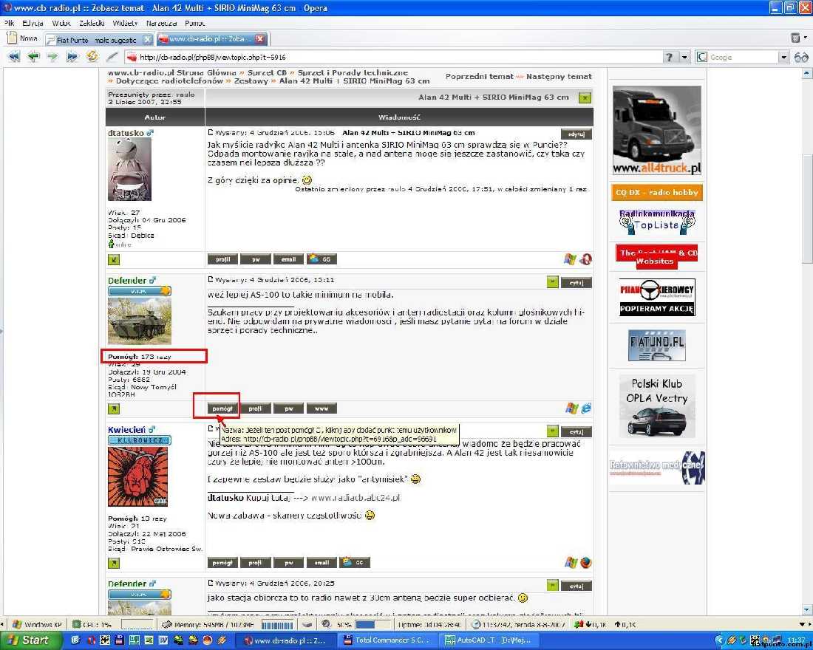Open the all4truck.pl truck banner
Image resolution: width=813 pixels, height=650 pixels.
[x=656, y=130]
